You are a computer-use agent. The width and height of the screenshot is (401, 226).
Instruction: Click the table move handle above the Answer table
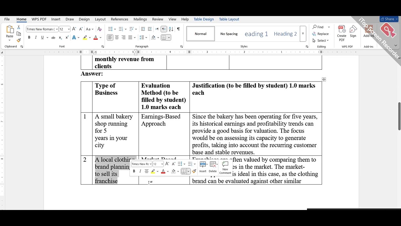[324, 79]
